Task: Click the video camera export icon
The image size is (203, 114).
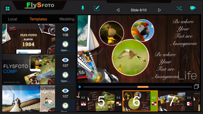Action: (193, 8)
